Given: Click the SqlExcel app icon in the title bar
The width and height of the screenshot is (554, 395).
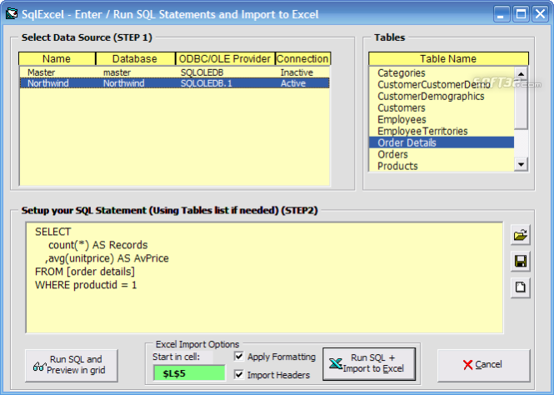Looking at the screenshot, I should [12, 14].
